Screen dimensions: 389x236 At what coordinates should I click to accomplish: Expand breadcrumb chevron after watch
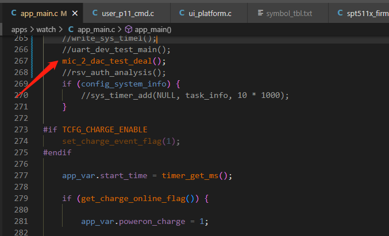click(61, 30)
